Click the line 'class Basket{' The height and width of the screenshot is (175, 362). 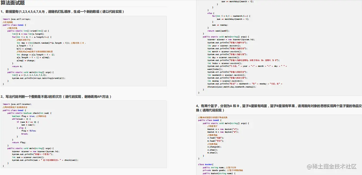[x=205, y=164]
